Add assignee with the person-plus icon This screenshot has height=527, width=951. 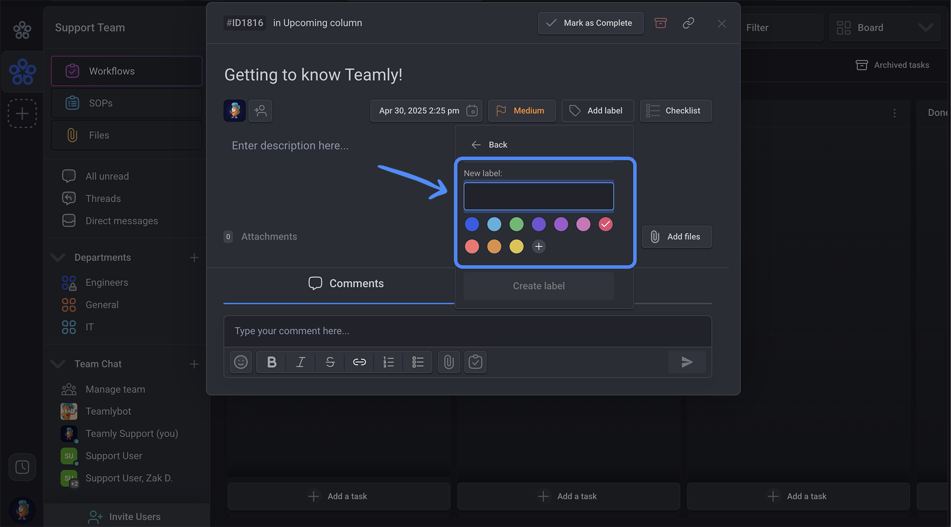(x=260, y=110)
